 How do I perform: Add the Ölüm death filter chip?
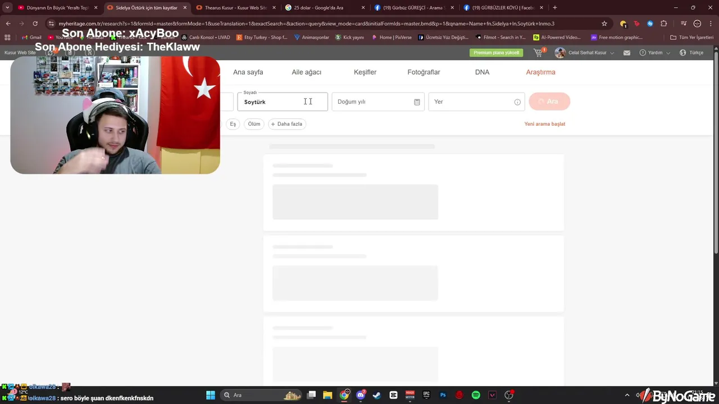point(254,124)
